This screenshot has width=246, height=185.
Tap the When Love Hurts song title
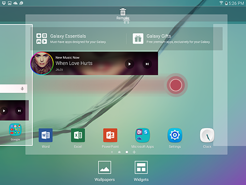[x=74, y=63]
